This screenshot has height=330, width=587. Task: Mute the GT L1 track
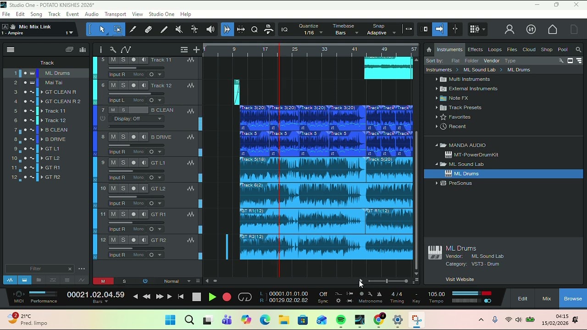(113, 163)
